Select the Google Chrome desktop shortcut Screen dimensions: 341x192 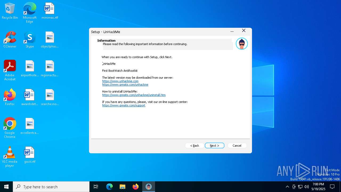click(10, 128)
